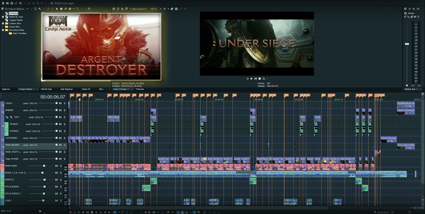Save the snapshot to file icon in preview
The image size is (425, 214).
(x=176, y=8)
